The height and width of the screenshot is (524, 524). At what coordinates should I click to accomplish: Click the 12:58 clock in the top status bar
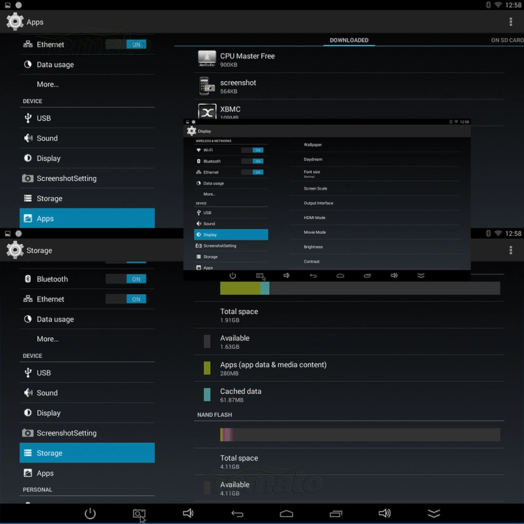[513, 5]
